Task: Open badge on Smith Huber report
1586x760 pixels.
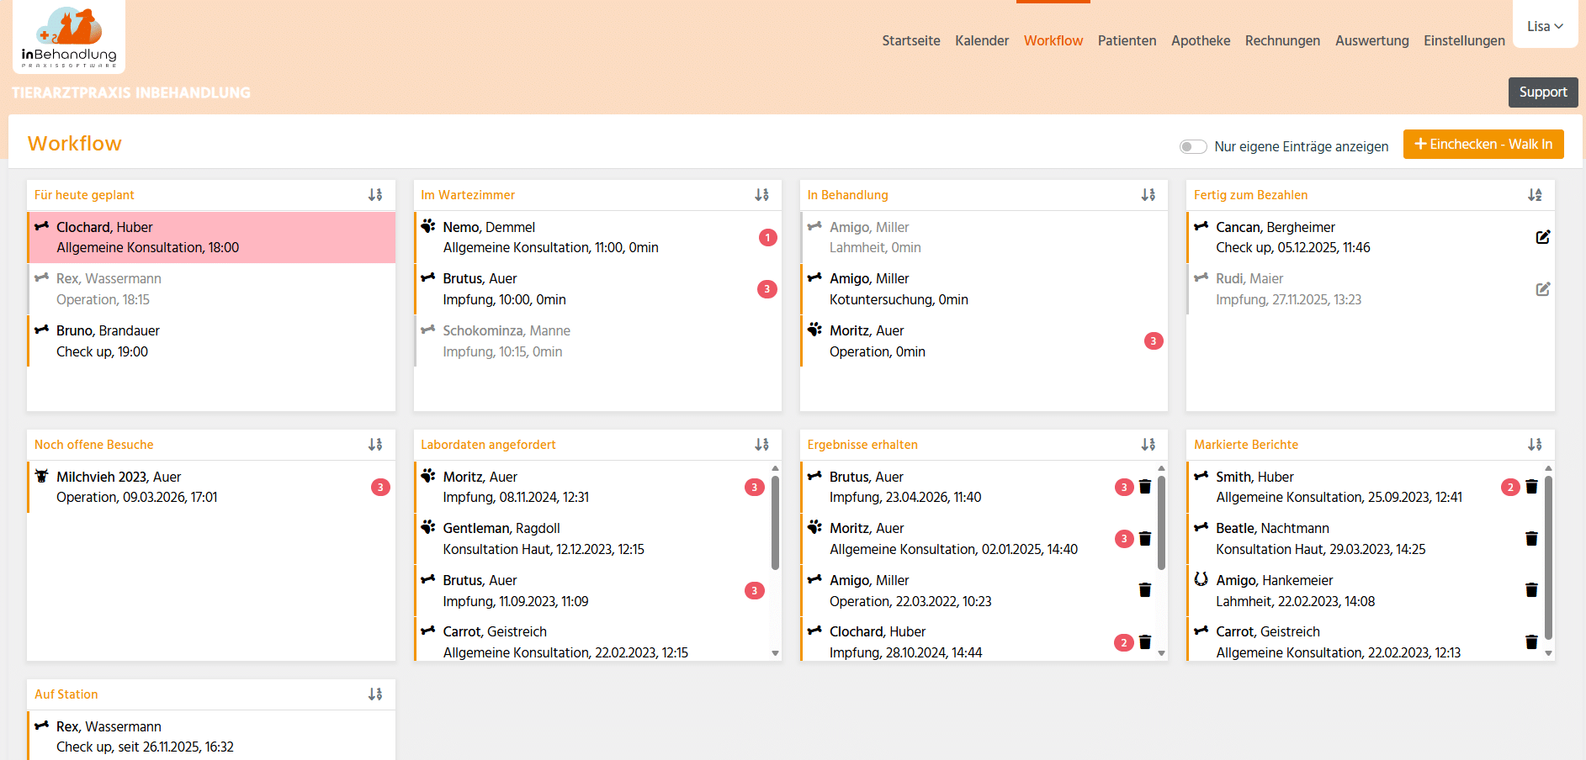Action: [x=1510, y=487]
